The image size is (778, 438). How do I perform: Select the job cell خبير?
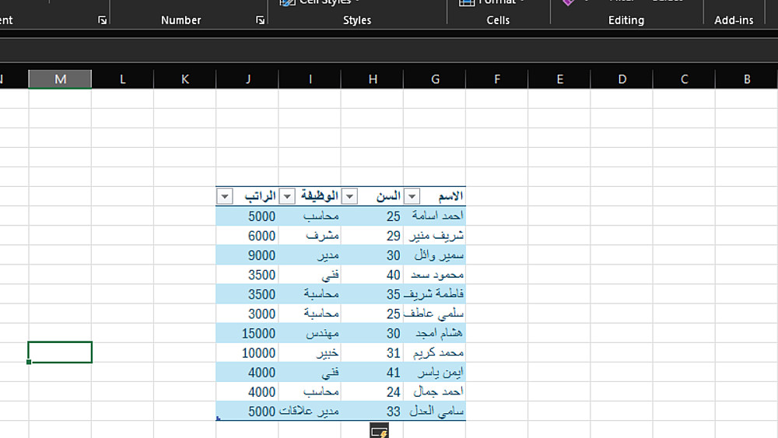coord(310,352)
